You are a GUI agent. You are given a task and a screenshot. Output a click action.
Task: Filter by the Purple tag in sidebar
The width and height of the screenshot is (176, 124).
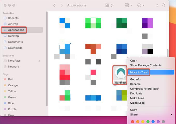pyautogui.click(x=12, y=109)
